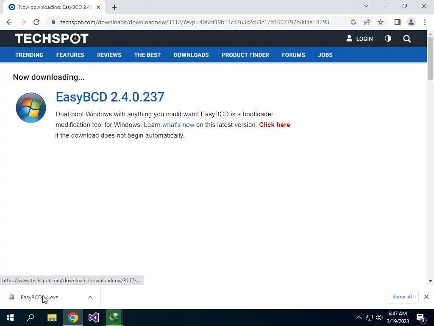Open the notification center icon
The width and height of the screenshot is (434, 326).
pos(421,318)
